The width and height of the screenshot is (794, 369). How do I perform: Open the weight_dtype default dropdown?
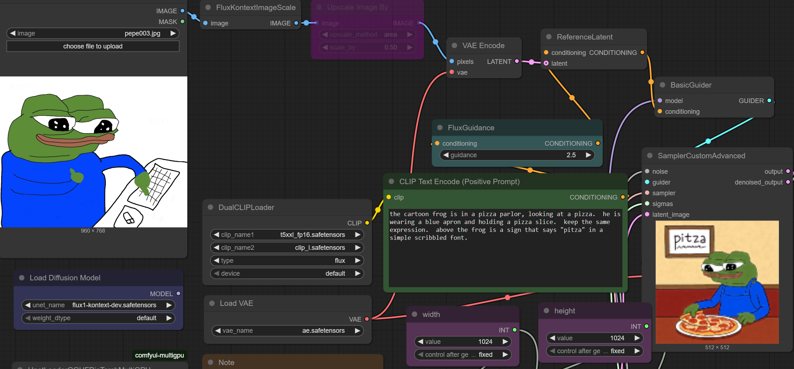pyautogui.click(x=98, y=318)
